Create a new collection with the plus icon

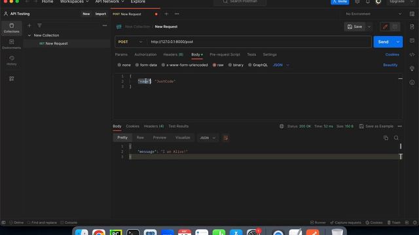29,25
